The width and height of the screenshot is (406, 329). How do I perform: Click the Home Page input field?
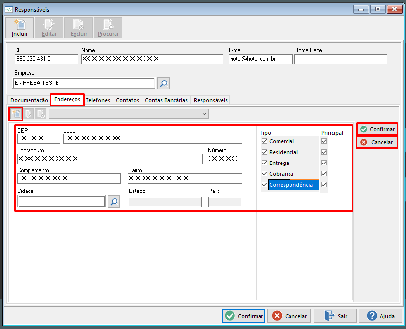click(341, 59)
